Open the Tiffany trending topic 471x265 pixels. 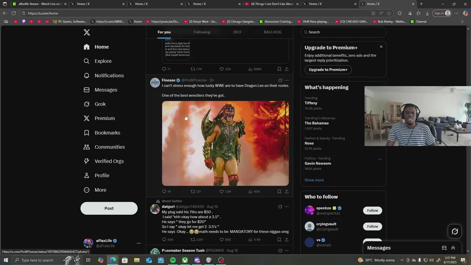coord(311,103)
